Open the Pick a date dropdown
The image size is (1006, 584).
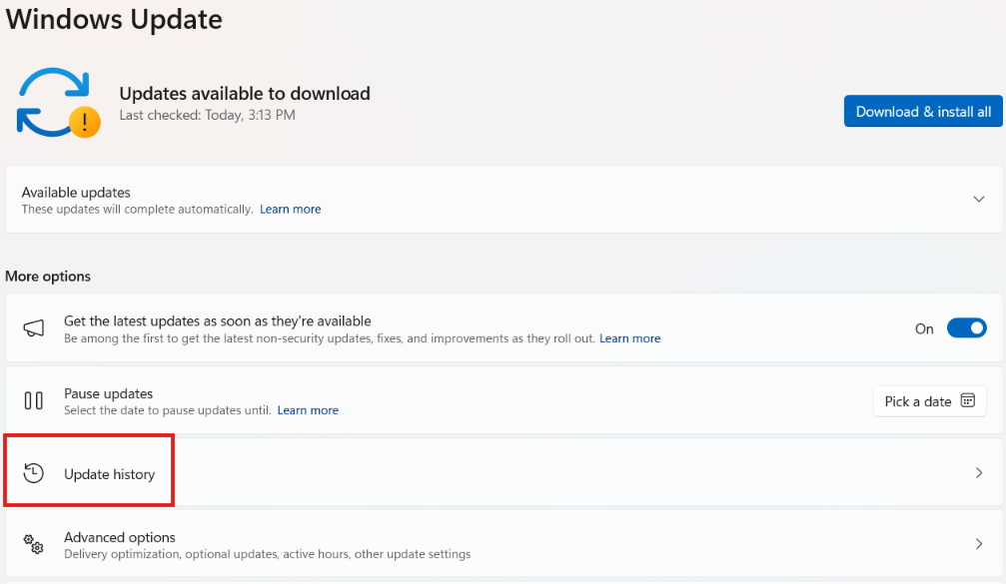929,401
